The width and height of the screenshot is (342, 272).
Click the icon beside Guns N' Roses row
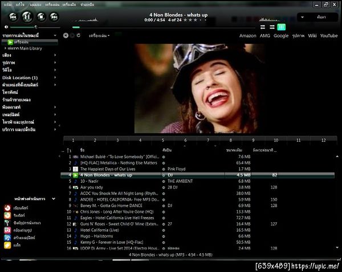pos(75,224)
